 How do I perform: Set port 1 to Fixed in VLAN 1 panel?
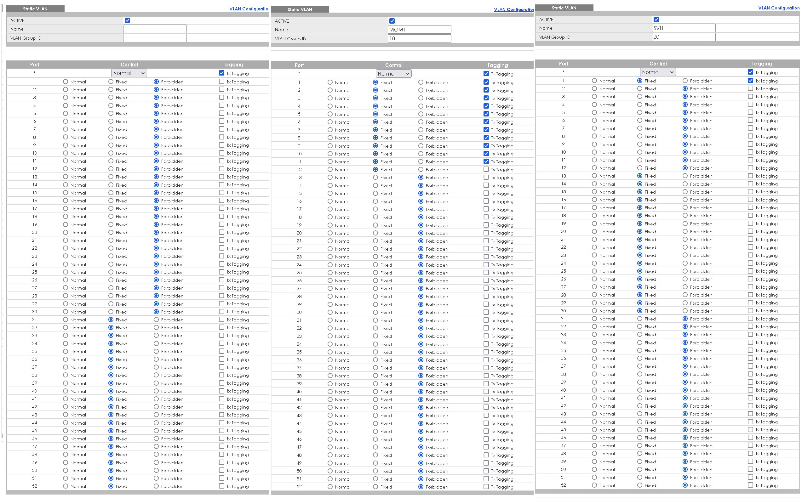tap(111, 81)
